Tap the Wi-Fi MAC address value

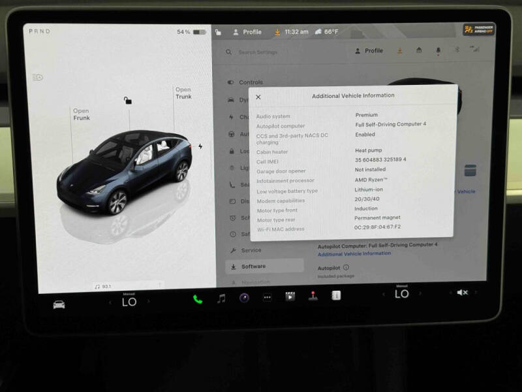(x=378, y=227)
